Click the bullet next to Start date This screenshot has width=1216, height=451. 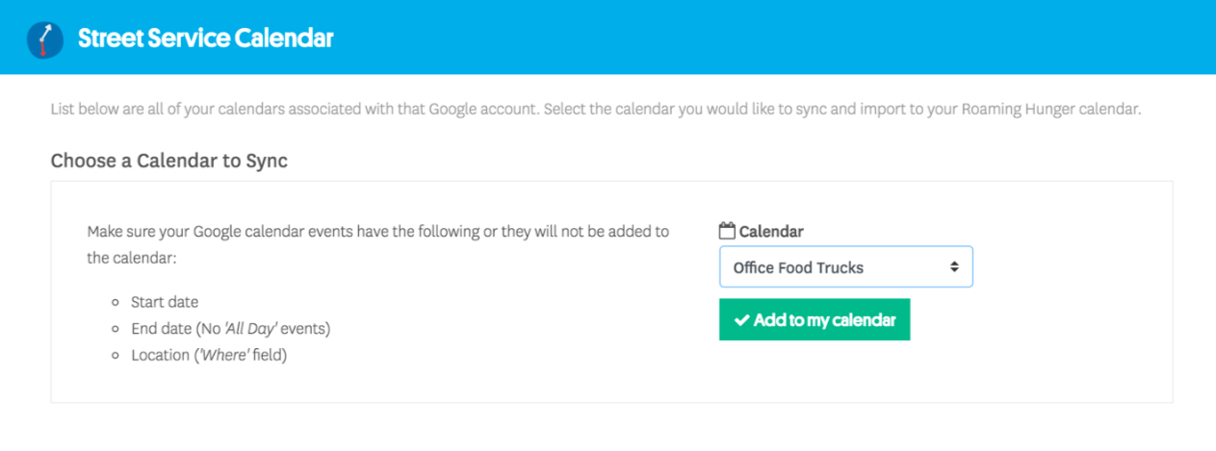click(115, 303)
